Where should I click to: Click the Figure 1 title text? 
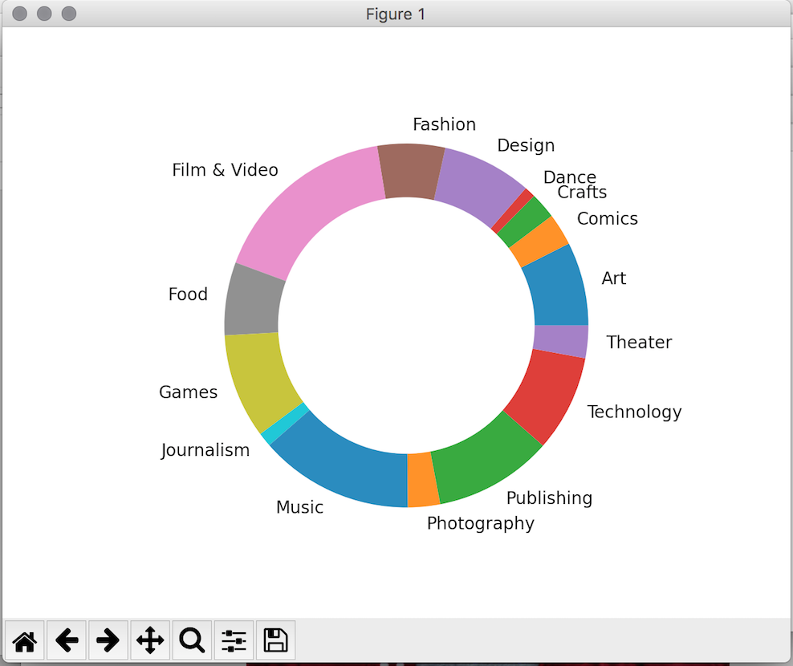pos(396,14)
